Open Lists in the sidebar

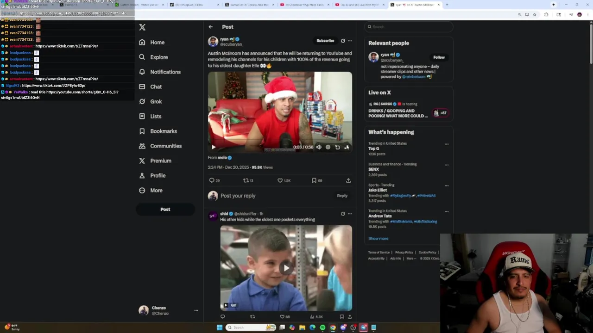pyautogui.click(x=150, y=116)
